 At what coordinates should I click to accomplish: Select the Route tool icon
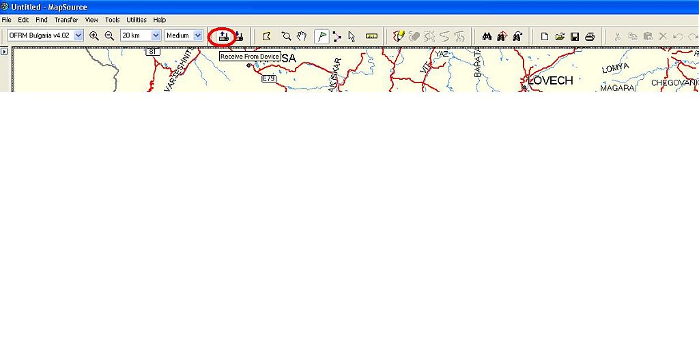click(337, 37)
